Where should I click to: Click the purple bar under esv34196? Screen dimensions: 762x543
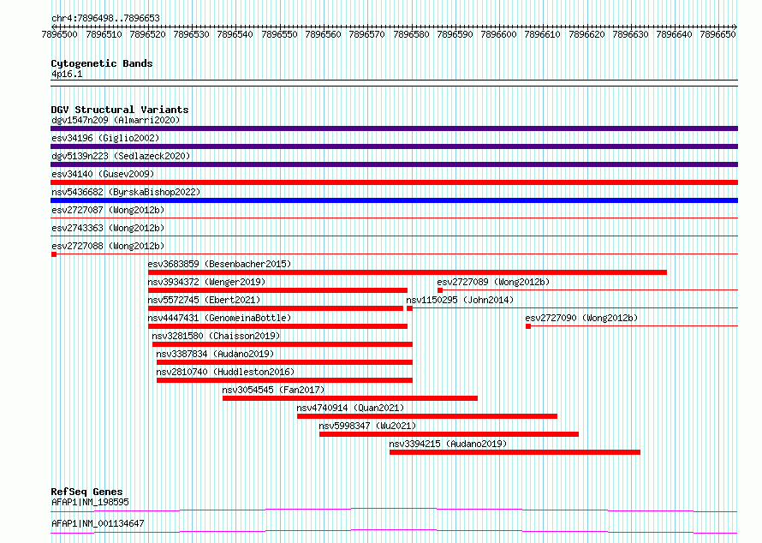394,146
